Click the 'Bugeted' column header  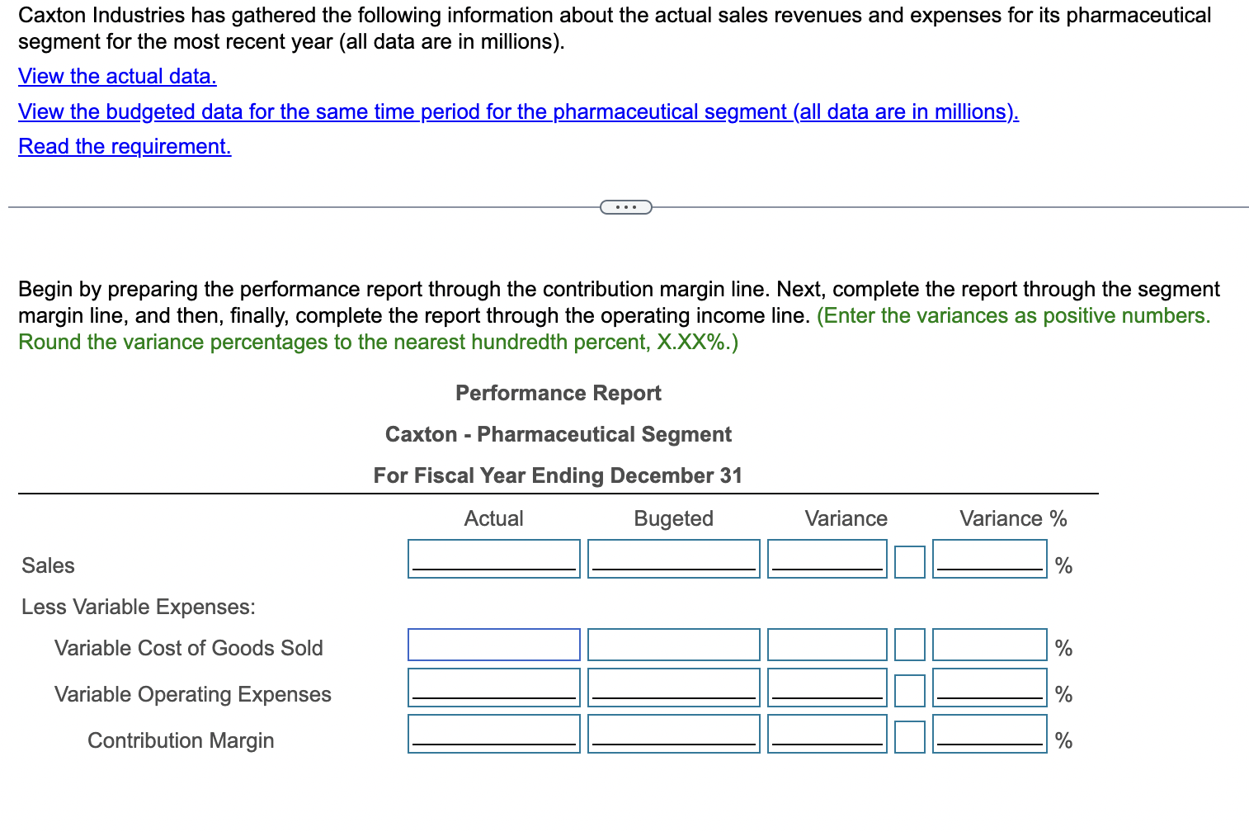click(x=674, y=518)
